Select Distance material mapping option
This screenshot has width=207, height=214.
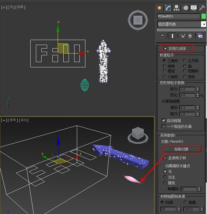(x=185, y=202)
